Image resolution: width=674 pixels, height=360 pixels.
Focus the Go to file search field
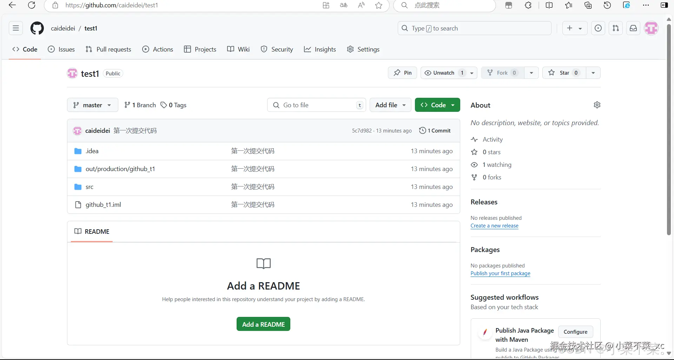(317, 105)
